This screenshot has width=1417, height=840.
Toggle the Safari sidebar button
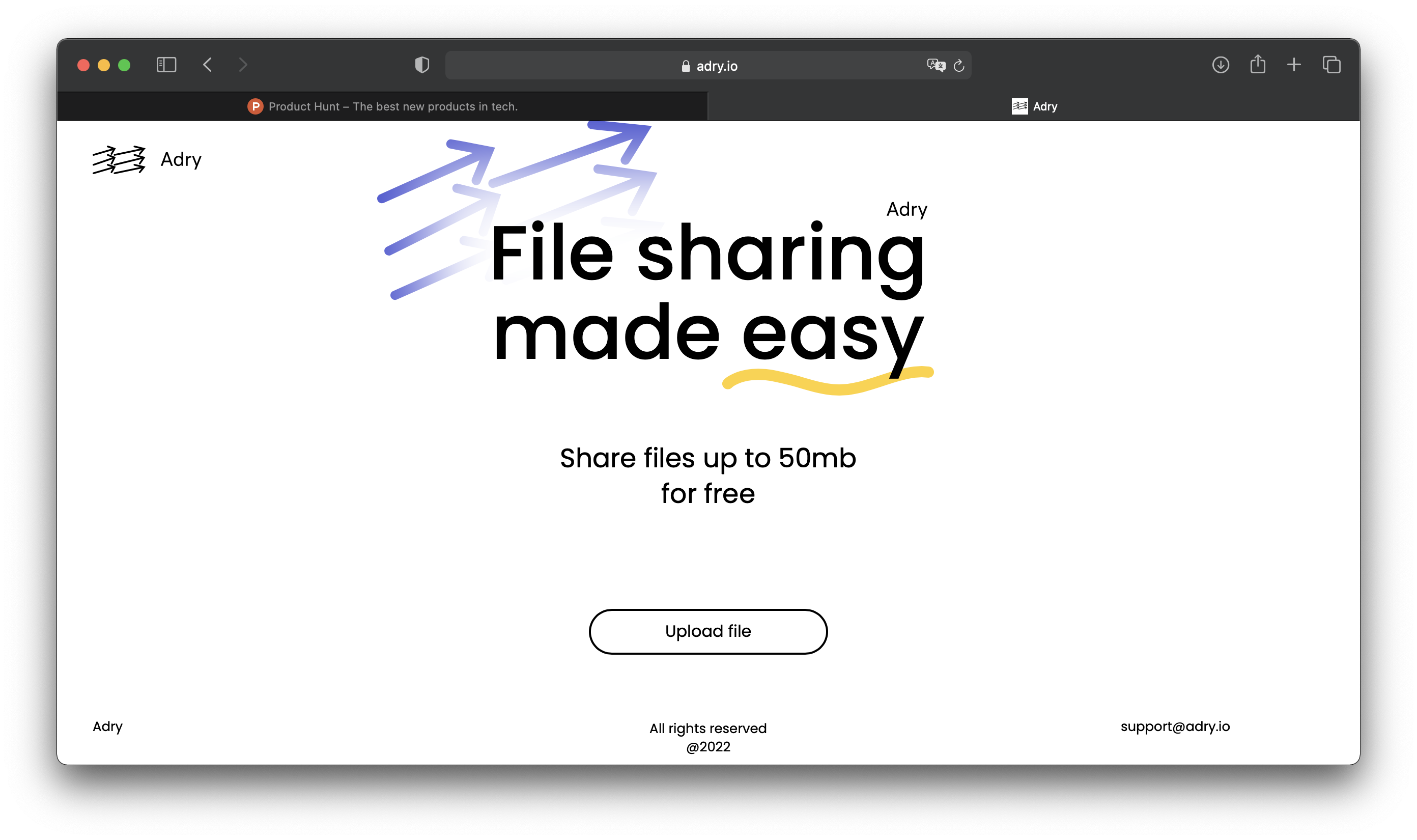166,65
